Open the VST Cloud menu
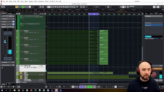The image size is (164, 92). pos(52,1)
